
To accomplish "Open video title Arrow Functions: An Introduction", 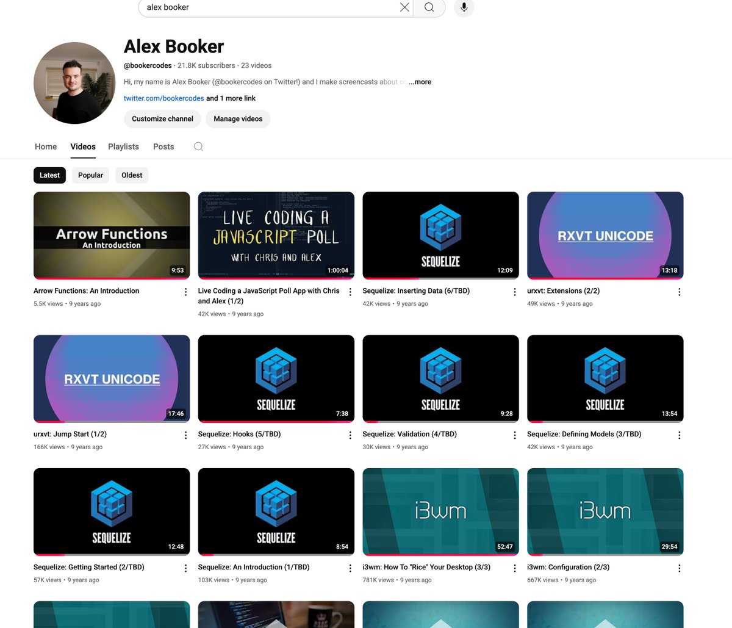I will [86, 291].
